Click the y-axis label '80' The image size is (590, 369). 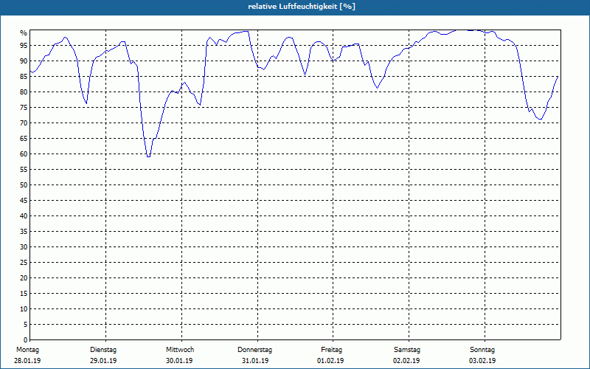(24, 92)
